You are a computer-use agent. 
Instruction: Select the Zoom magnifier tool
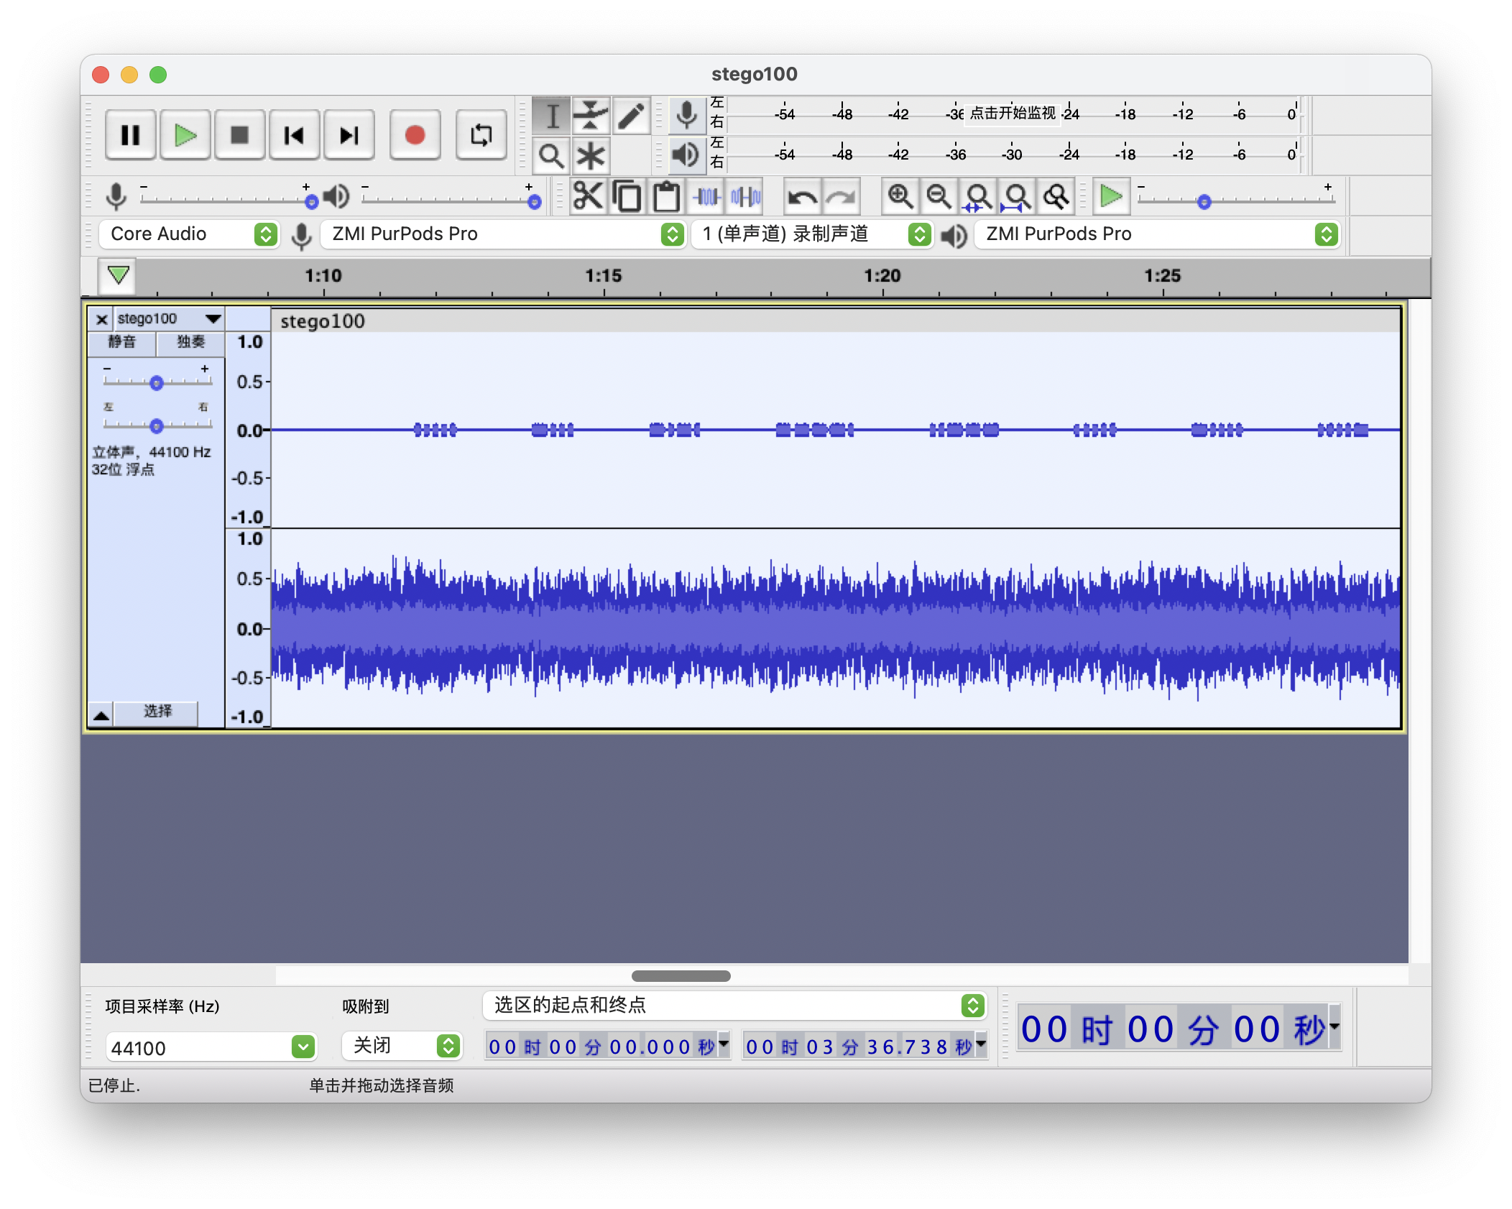552,155
